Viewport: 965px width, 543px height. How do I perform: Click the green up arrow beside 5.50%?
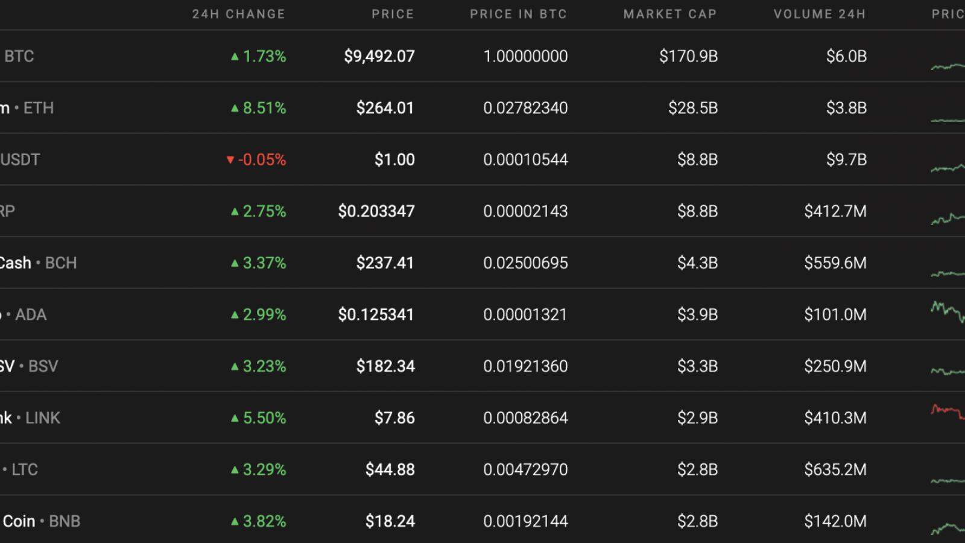[x=235, y=418]
